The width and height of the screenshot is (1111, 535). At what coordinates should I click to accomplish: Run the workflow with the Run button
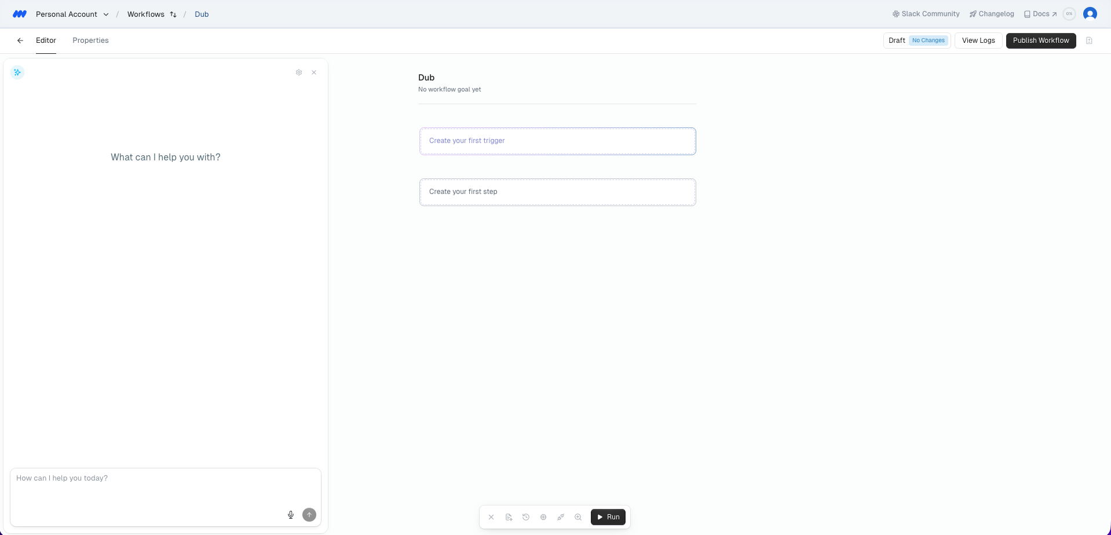pyautogui.click(x=608, y=517)
